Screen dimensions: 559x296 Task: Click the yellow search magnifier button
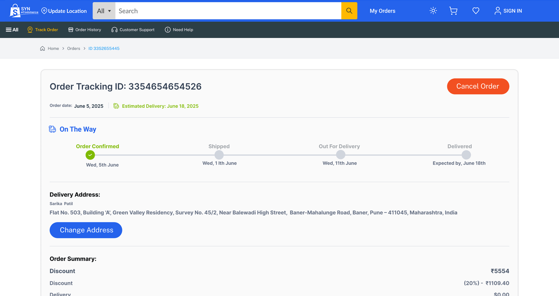click(349, 11)
